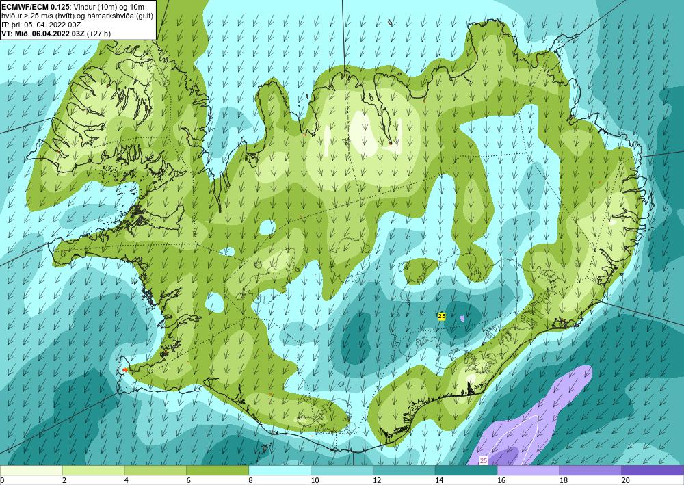
Task: Click the dark teal 14–16 legend swatch
Action: (x=466, y=471)
